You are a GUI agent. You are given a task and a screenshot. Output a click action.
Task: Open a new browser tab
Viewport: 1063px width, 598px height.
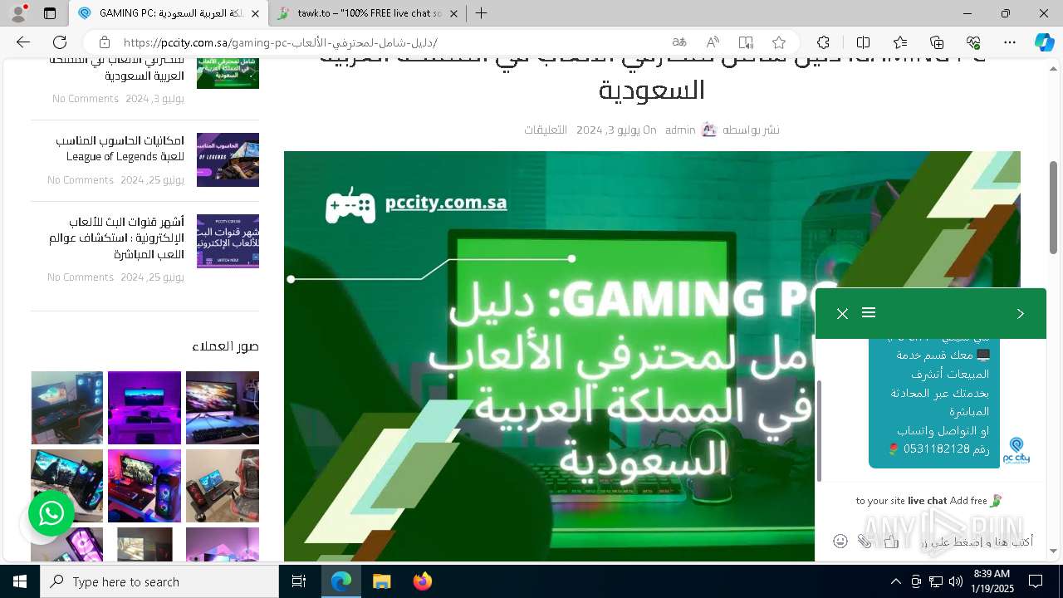(481, 13)
